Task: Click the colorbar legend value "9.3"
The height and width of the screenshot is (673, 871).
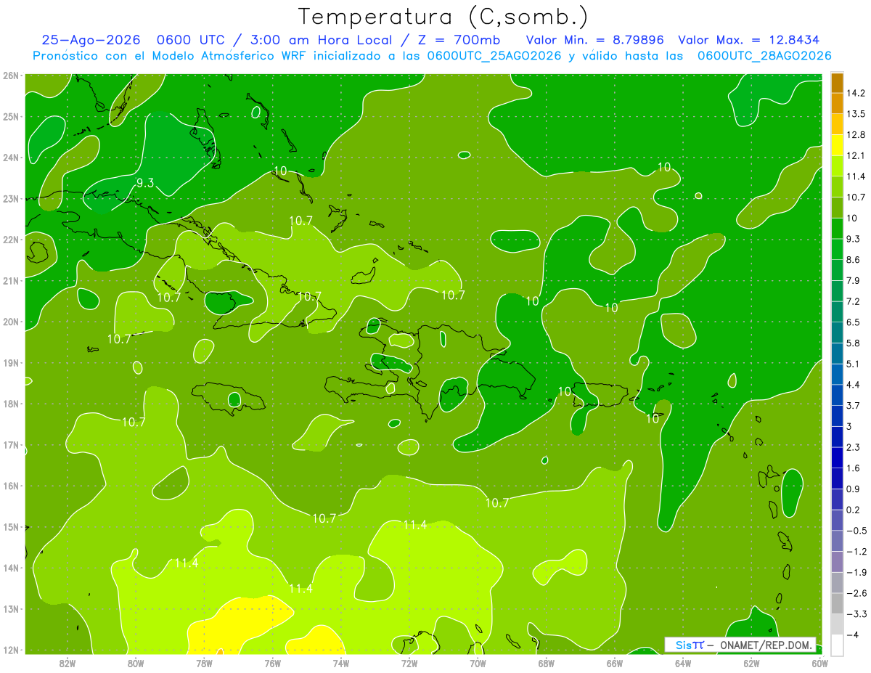Action: coord(854,239)
